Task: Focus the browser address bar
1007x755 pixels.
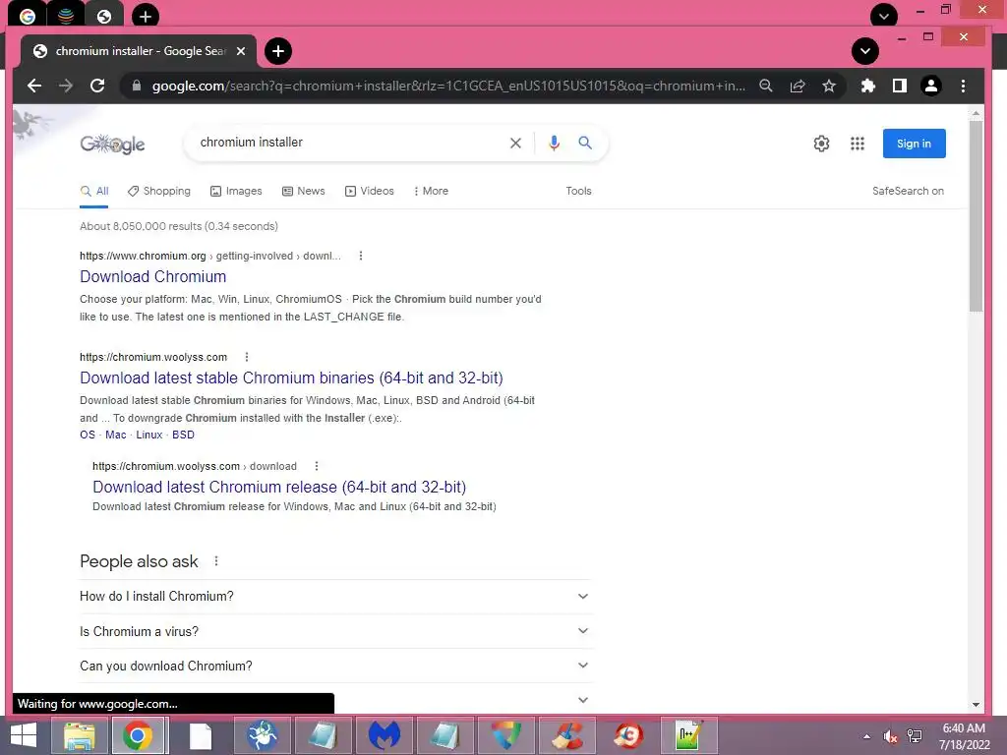Action: pyautogui.click(x=448, y=86)
